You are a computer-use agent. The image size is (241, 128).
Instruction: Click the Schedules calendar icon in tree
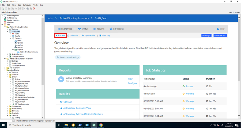click(5, 22)
